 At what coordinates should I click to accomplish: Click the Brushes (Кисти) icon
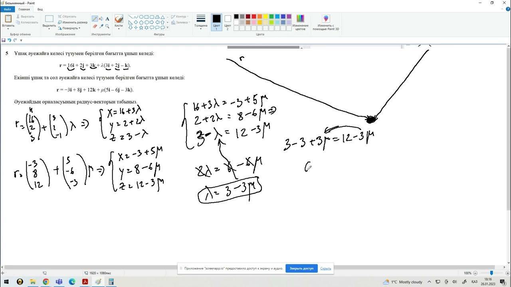pyautogui.click(x=119, y=19)
